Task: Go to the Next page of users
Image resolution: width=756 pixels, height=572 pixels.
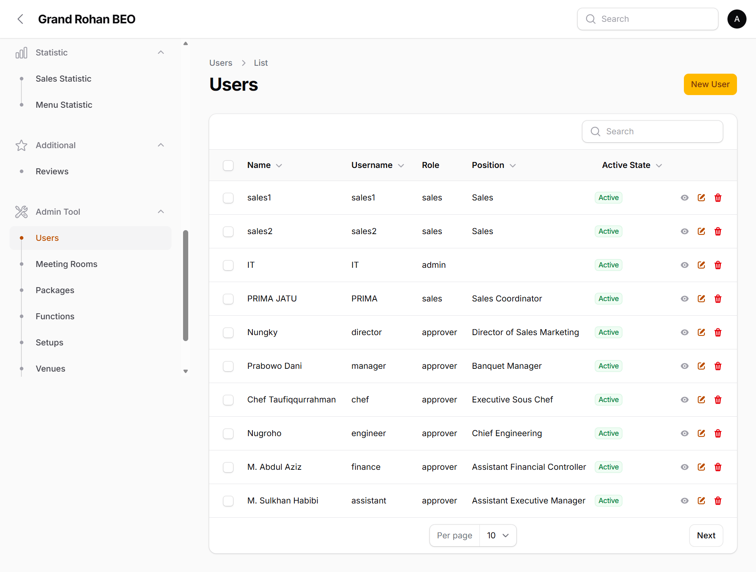Action: click(x=706, y=536)
